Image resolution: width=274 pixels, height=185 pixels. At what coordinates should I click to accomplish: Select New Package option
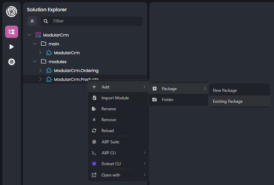point(239,90)
